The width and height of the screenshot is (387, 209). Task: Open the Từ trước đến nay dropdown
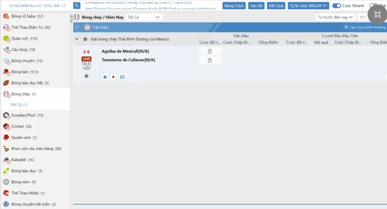coord(335,17)
